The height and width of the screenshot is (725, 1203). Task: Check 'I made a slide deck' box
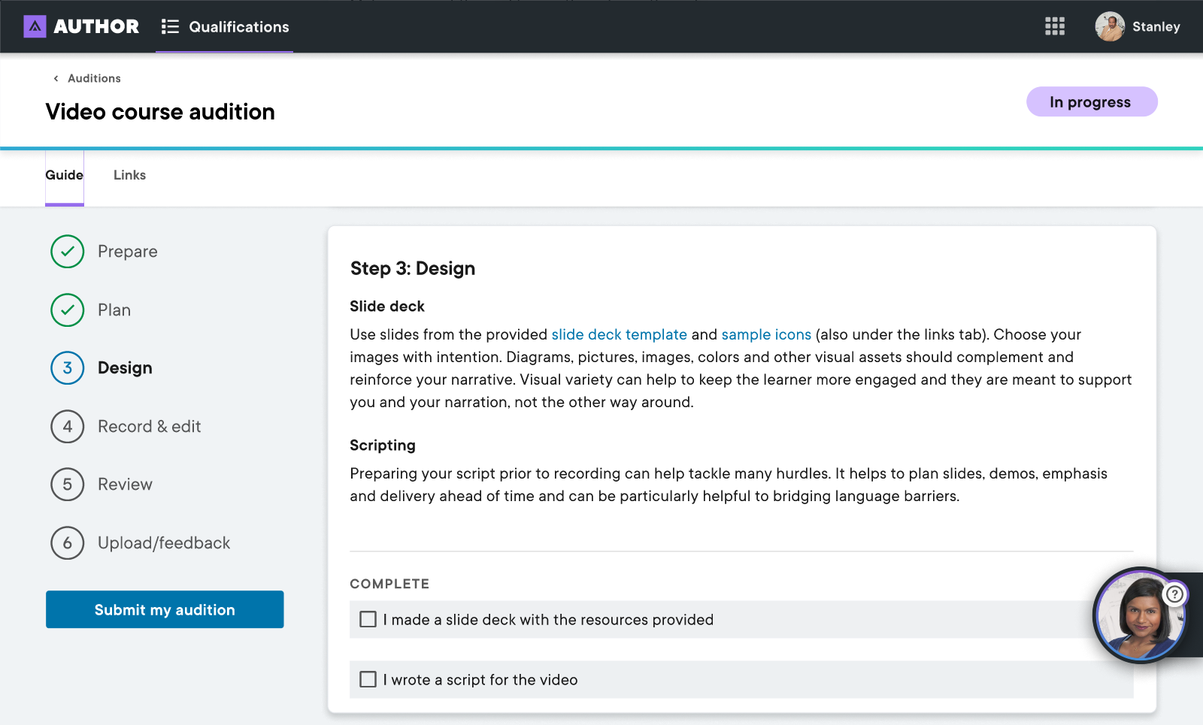pyautogui.click(x=368, y=620)
